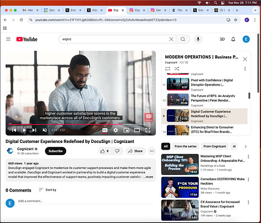Select the From the series chip
Image resolution: width=261 pixels, height=223 pixels.
click(x=186, y=146)
